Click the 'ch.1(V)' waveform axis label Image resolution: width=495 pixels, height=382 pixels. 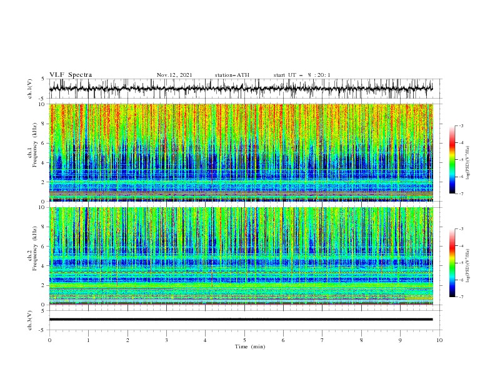coord(30,89)
